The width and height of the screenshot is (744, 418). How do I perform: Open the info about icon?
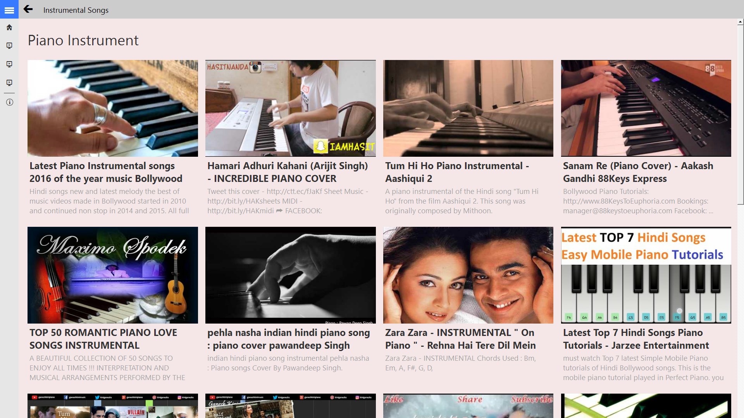(9, 102)
